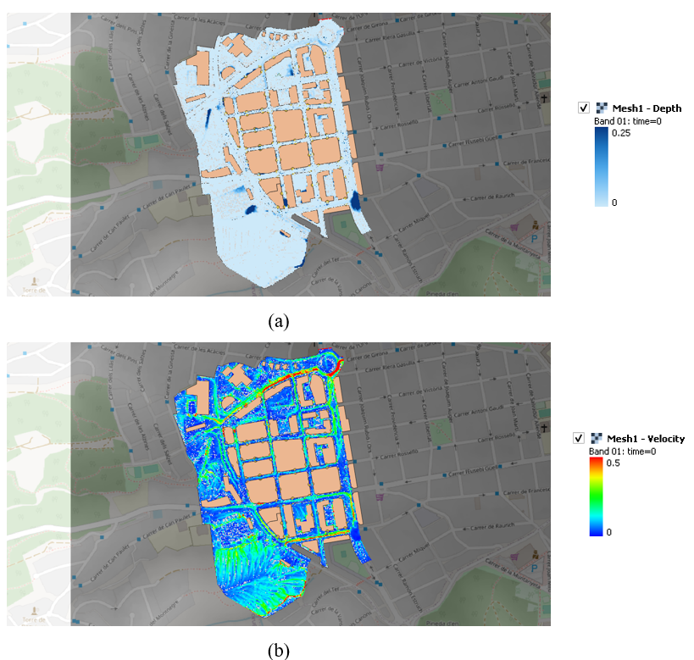Click the red marker at top of map (a)
Screen dimensions: 694x660
point(325,19)
